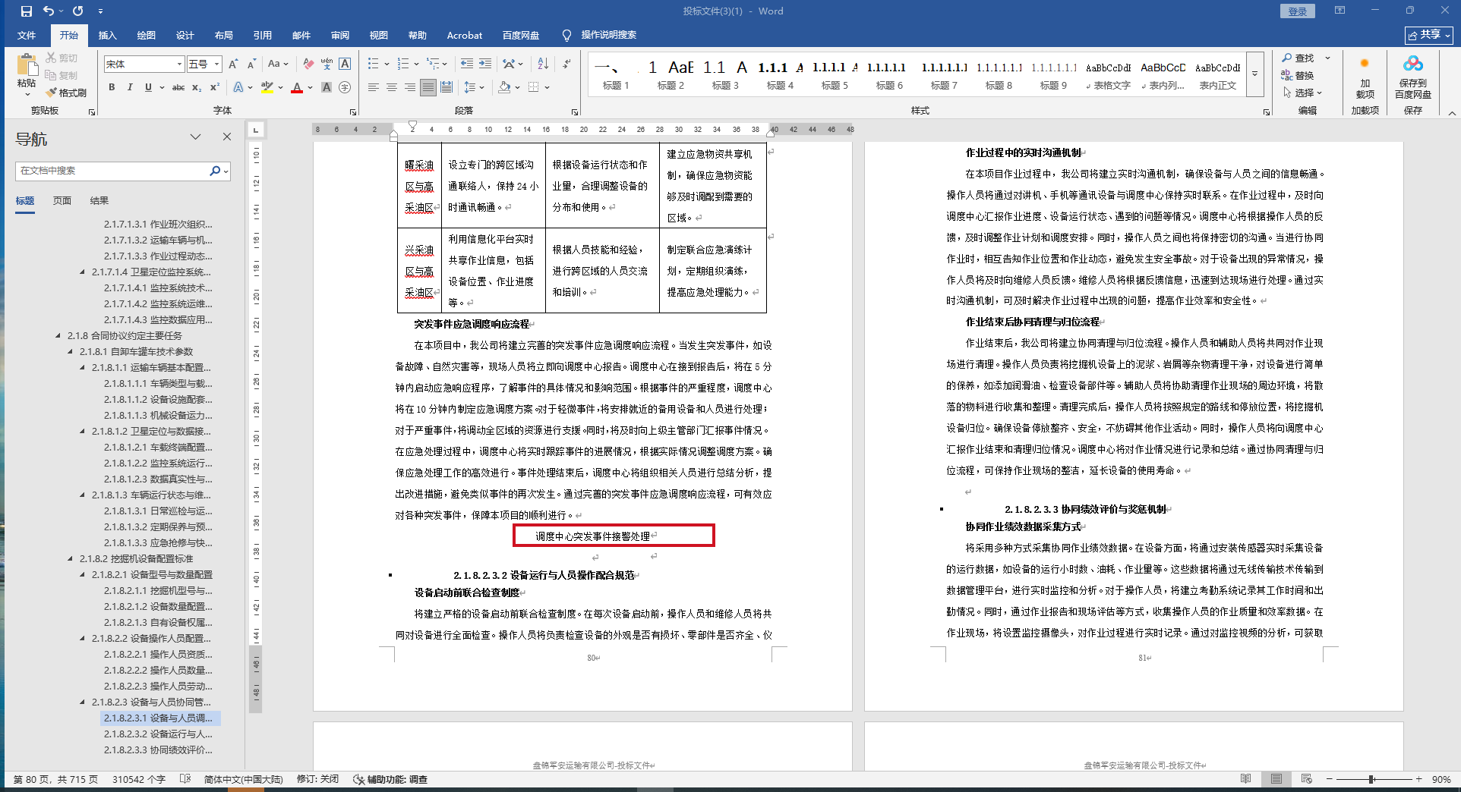
Task: Toggle bold formatting
Action: pyautogui.click(x=112, y=87)
